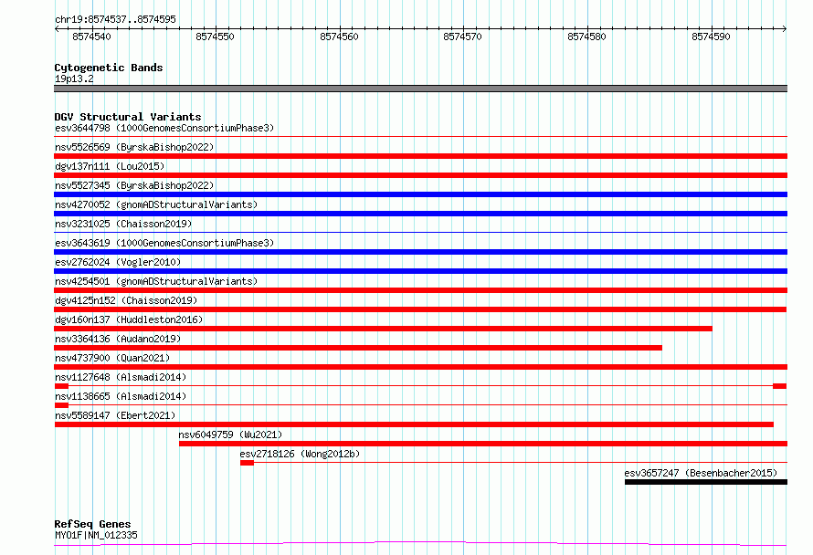Viewport: 813px width, 555px height.
Task: Click the black bar under esv3657247
Action: [706, 482]
